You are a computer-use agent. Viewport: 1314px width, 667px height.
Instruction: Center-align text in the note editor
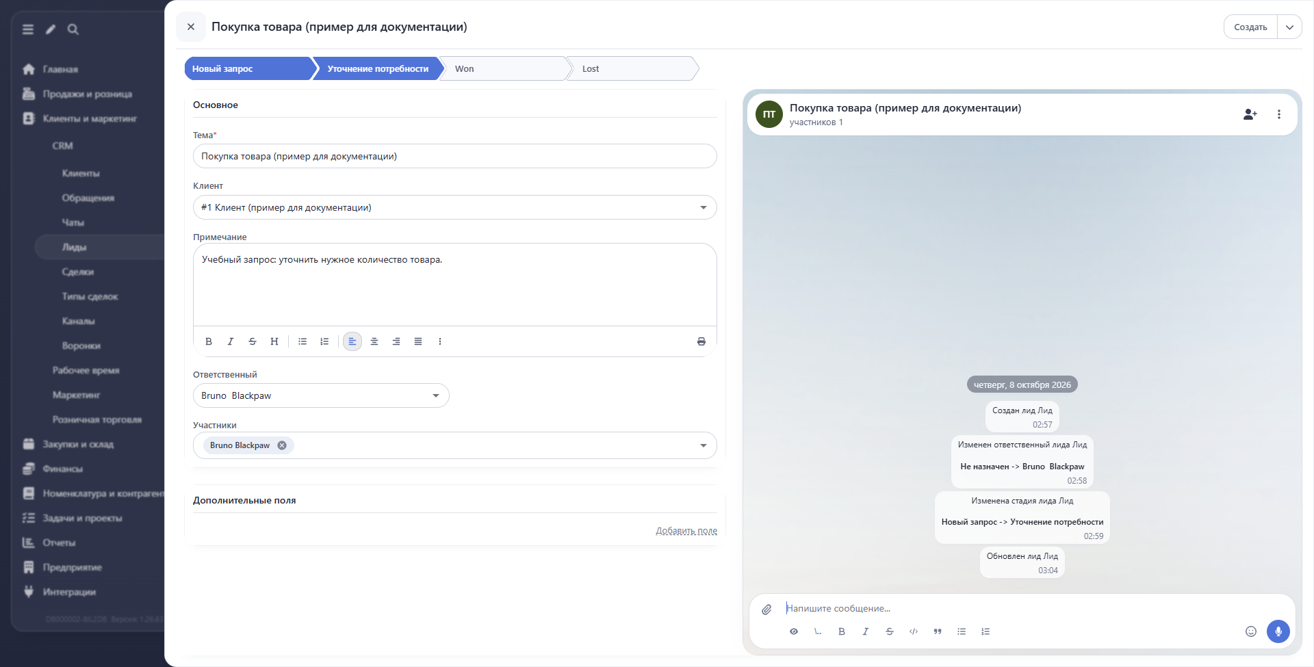[374, 341]
